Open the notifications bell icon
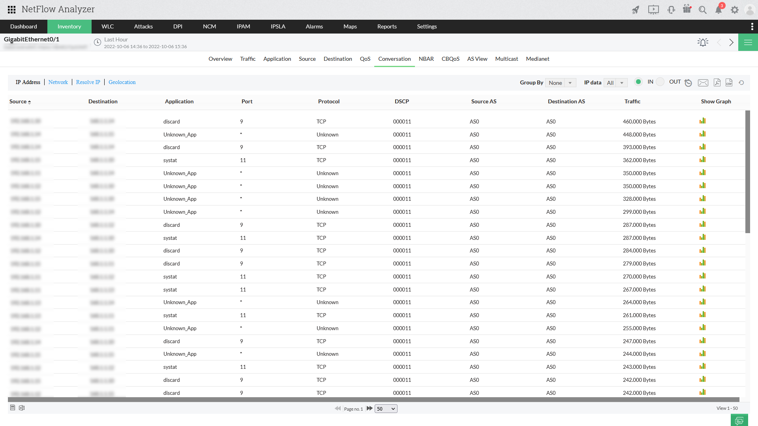The width and height of the screenshot is (758, 426). pos(719,10)
